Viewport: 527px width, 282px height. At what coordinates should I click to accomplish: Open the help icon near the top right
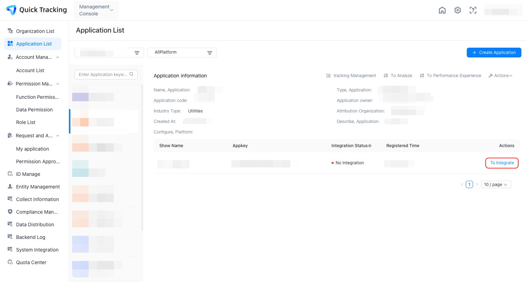473,10
